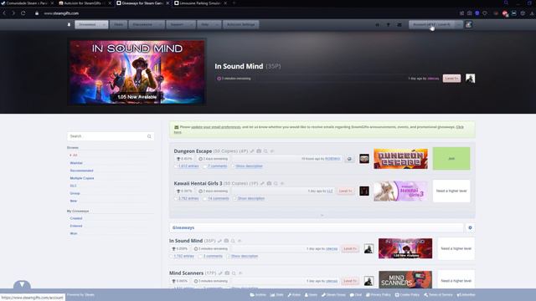Image resolution: width=536 pixels, height=301 pixels.
Task: Open Dungeon Escape giveaway title
Action: 193,150
